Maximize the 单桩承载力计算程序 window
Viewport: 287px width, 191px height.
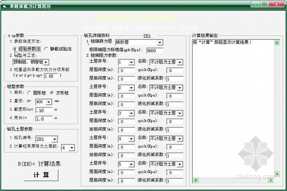(264, 5)
